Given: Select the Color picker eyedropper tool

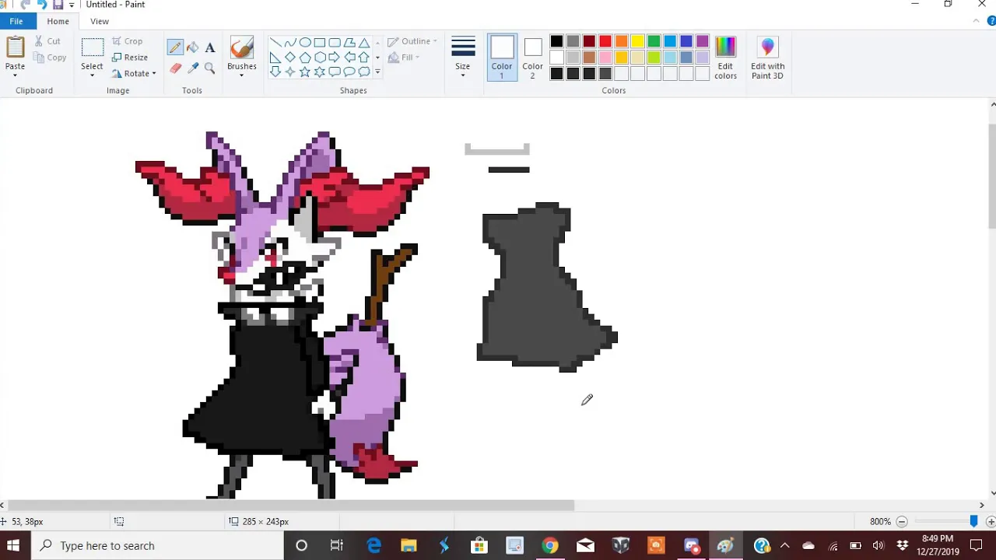Looking at the screenshot, I should click(x=192, y=68).
